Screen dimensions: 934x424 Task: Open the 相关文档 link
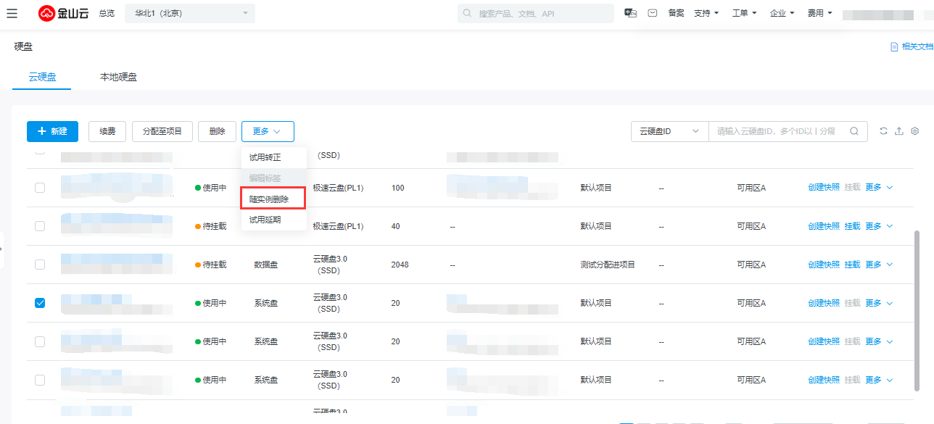click(912, 46)
